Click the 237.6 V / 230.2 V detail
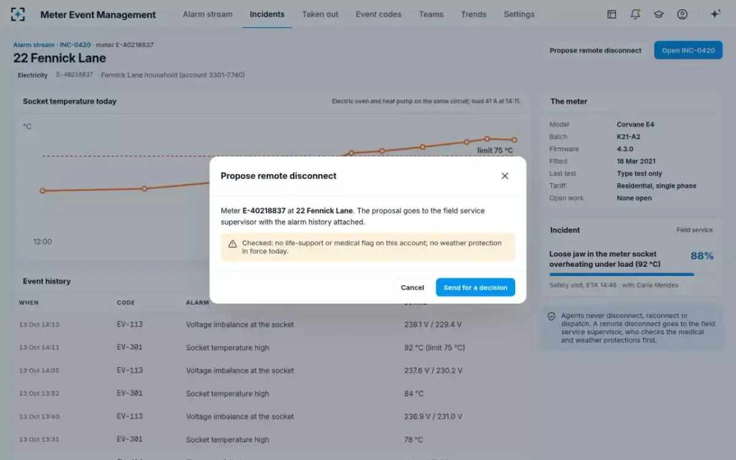 (x=434, y=370)
